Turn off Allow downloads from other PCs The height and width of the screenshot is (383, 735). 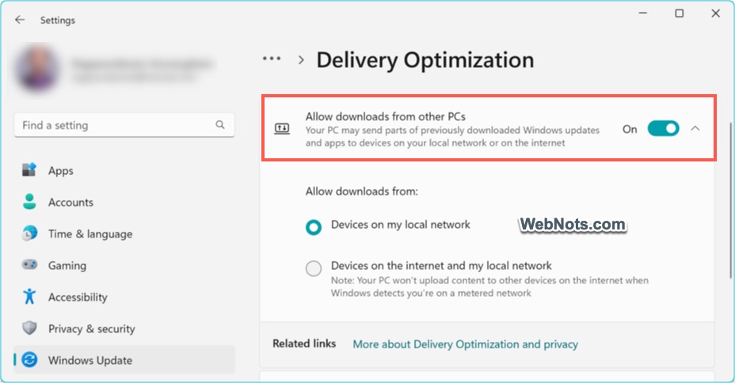click(663, 129)
